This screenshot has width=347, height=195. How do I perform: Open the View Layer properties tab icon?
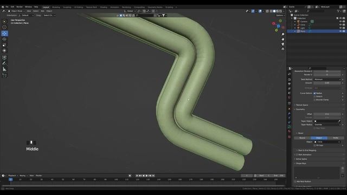pos(289,88)
